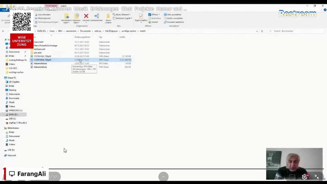Open the digiKap network drive
The image size is (327, 184).
click(16, 123)
